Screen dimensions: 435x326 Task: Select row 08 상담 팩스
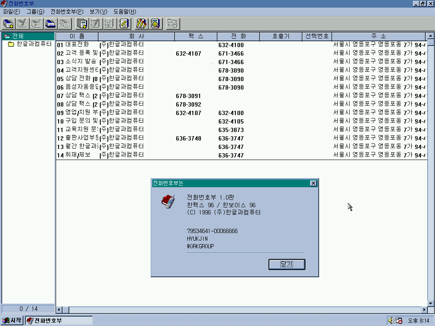241,104
